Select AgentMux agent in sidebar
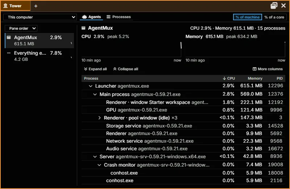The image size is (290, 189). 40,41
